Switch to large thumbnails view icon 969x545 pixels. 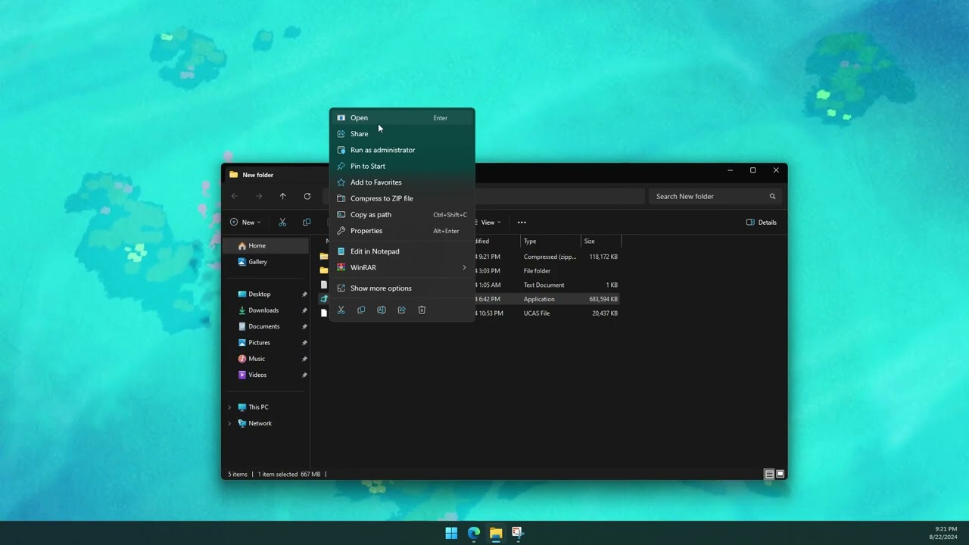(780, 475)
